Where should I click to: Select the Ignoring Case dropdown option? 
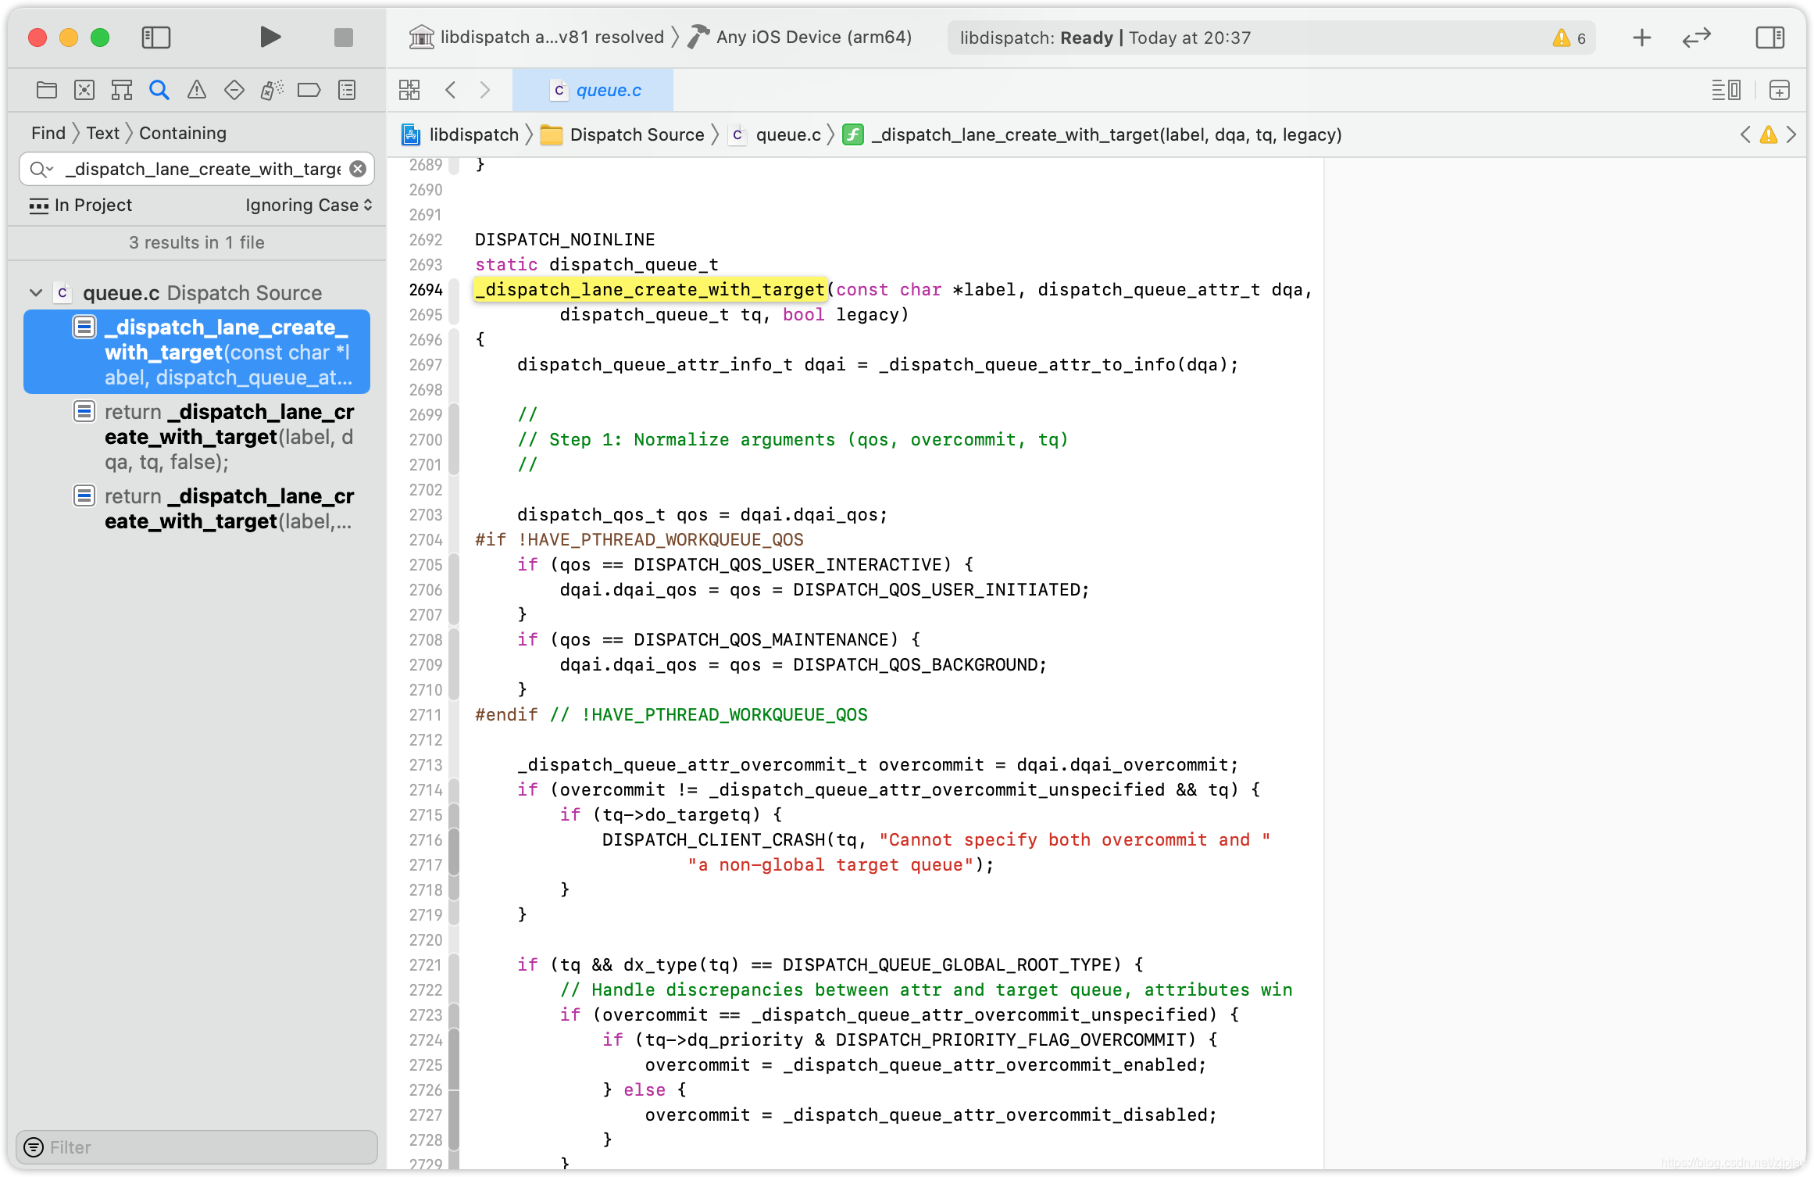(x=308, y=205)
